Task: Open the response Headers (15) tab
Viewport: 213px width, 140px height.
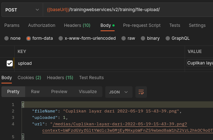Action: [60, 78]
